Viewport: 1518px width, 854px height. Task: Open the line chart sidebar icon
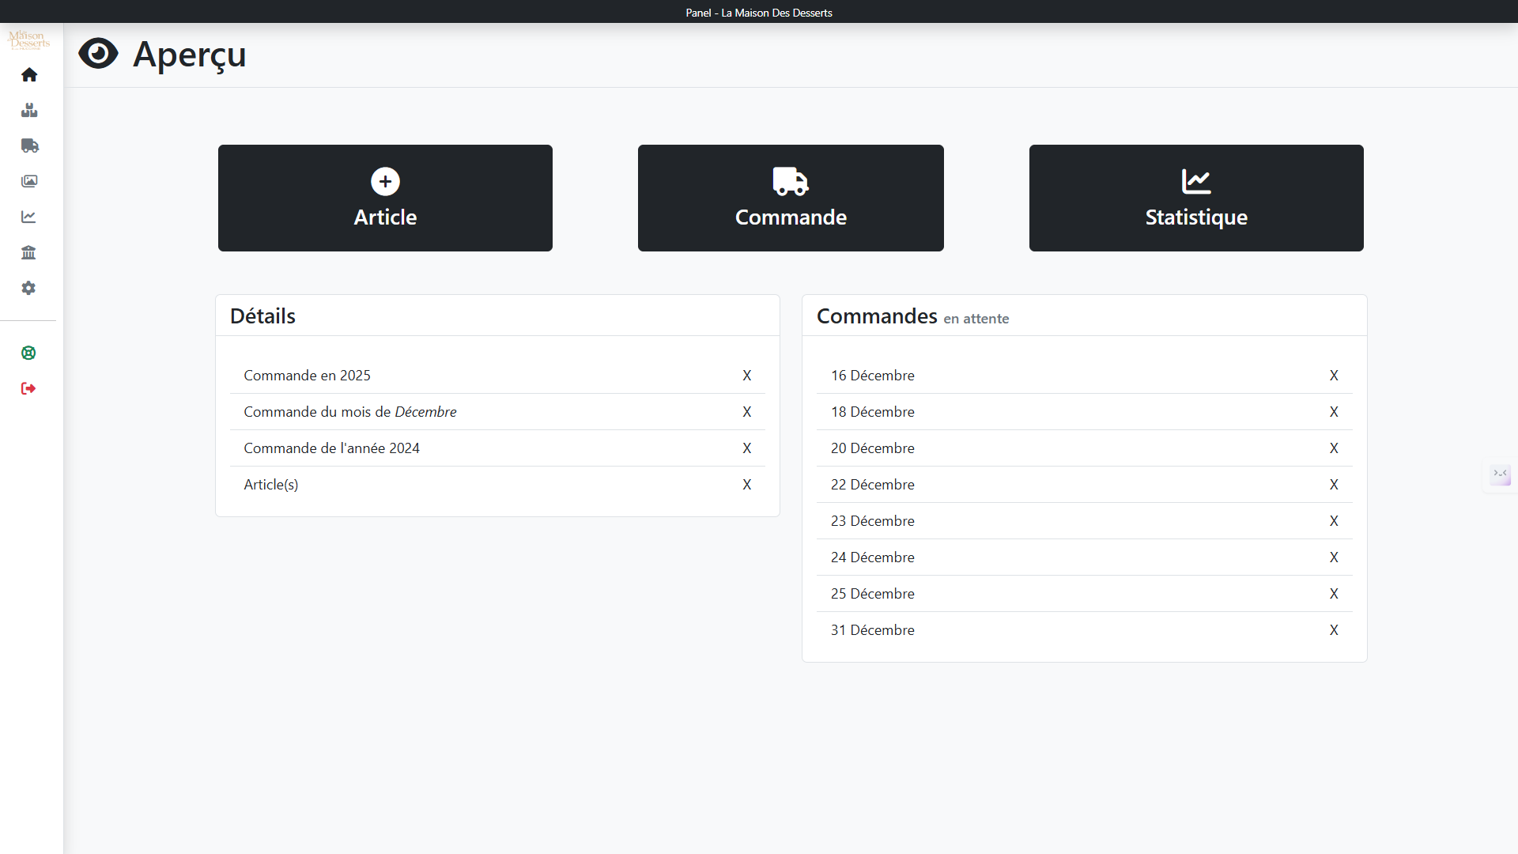pyautogui.click(x=29, y=217)
